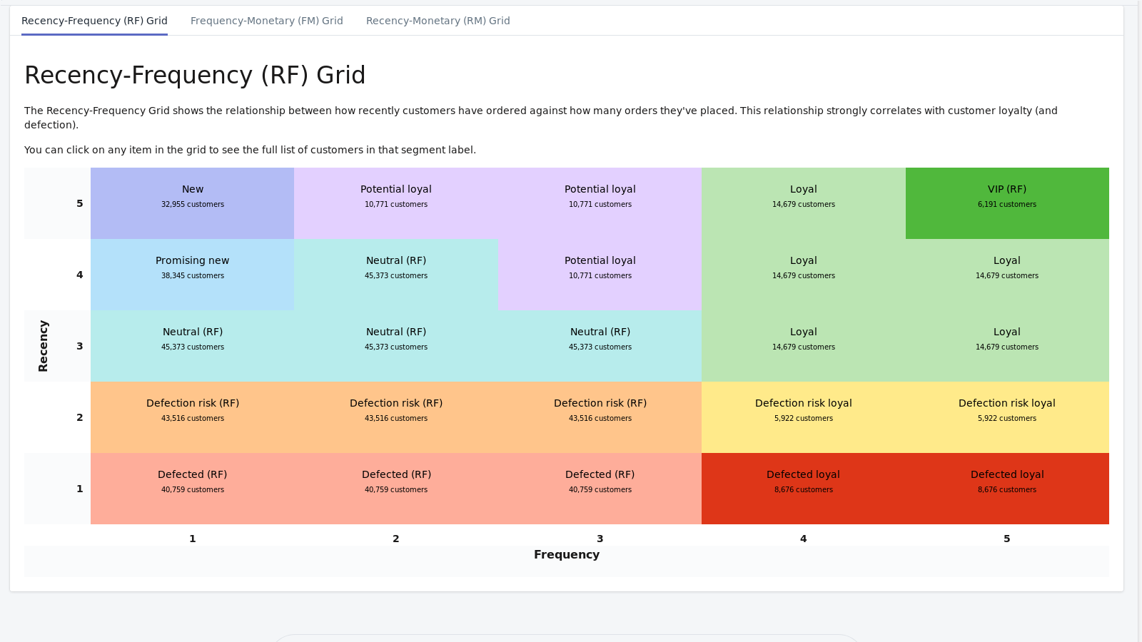1142x642 pixels.
Task: View Defected (RF) customers in frequency column 2
Action: coord(396,489)
